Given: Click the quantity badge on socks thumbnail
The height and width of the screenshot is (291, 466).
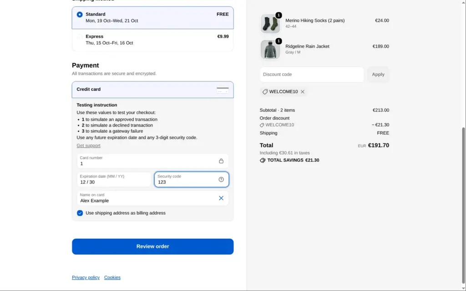Looking at the screenshot, I should tap(279, 15).
